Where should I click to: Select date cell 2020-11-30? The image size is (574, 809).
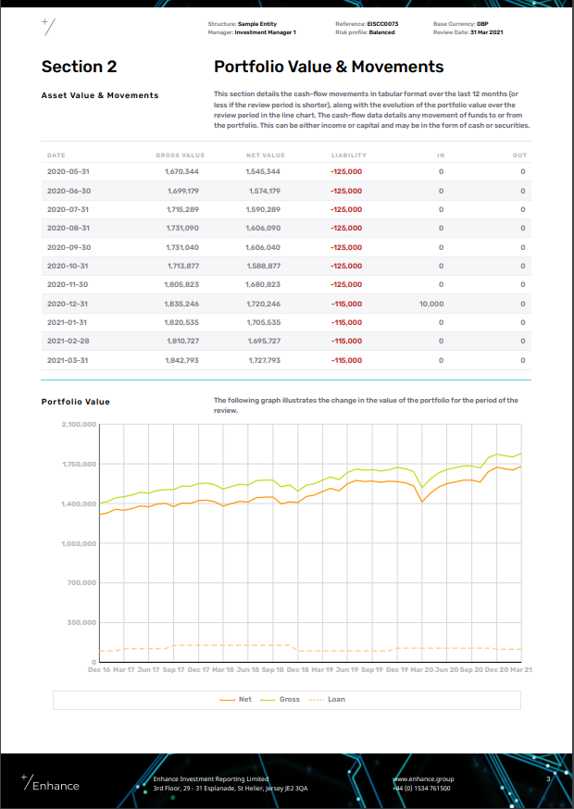pos(69,285)
